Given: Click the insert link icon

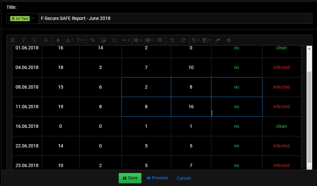Looking at the screenshot, I should click(x=92, y=40).
